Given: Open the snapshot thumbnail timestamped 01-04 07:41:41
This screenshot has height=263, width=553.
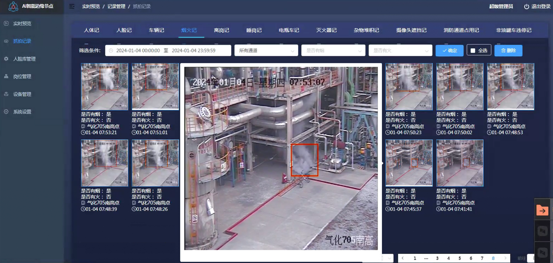Looking at the screenshot, I should [460, 163].
